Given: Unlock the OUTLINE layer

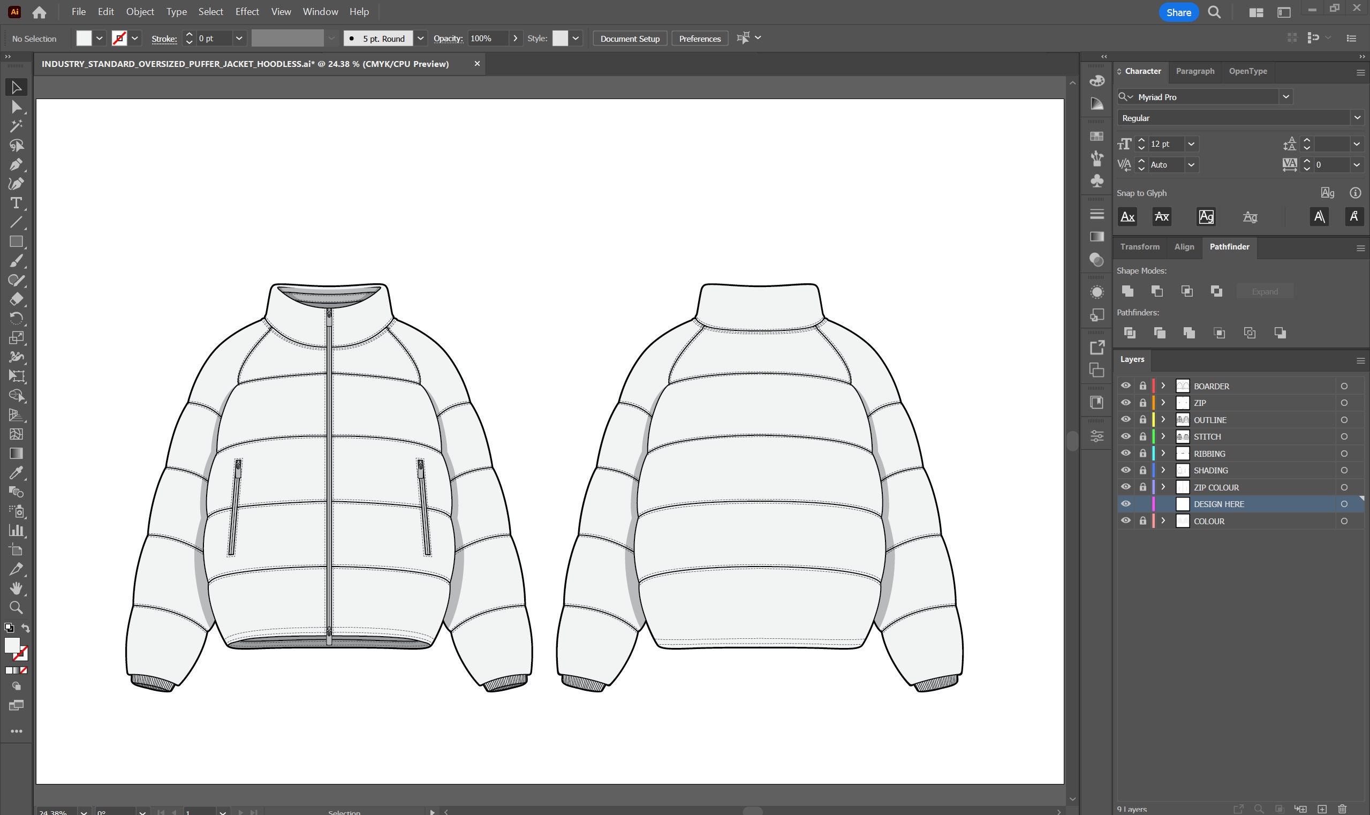Looking at the screenshot, I should point(1142,420).
